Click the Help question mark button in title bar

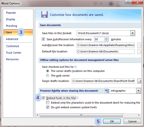pyautogui.click(x=129, y=2)
